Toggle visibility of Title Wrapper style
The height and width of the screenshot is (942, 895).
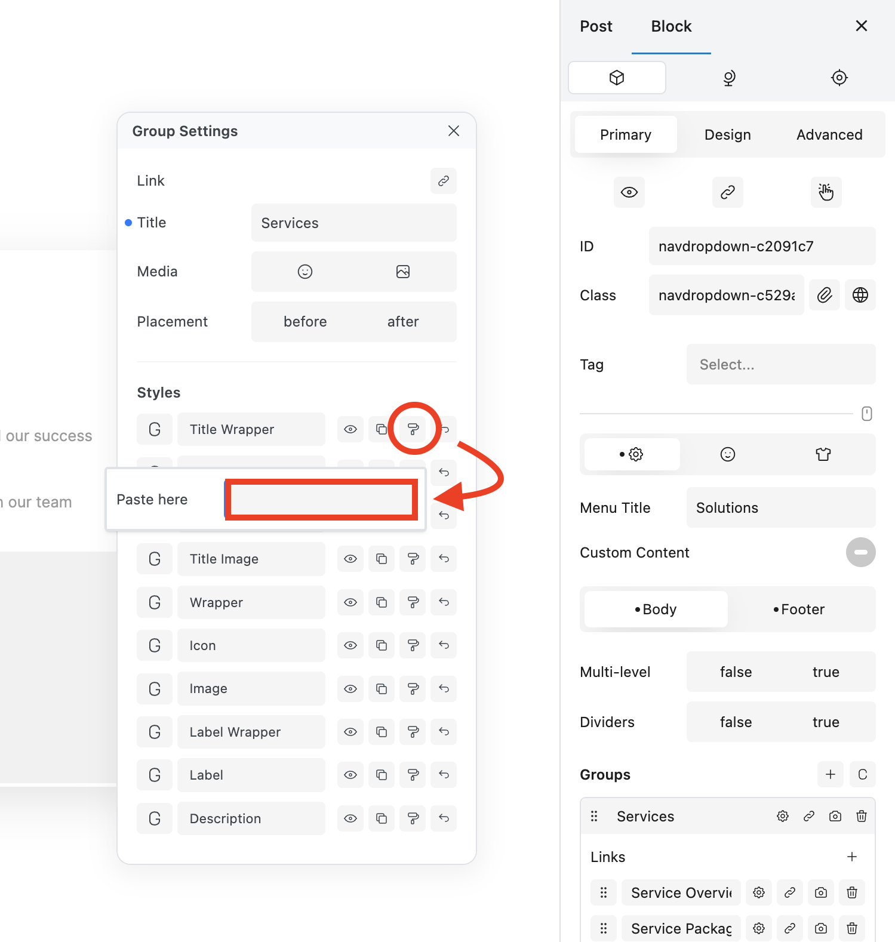350,429
